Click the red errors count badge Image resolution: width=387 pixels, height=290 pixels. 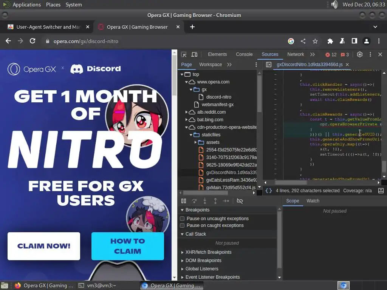(331, 55)
